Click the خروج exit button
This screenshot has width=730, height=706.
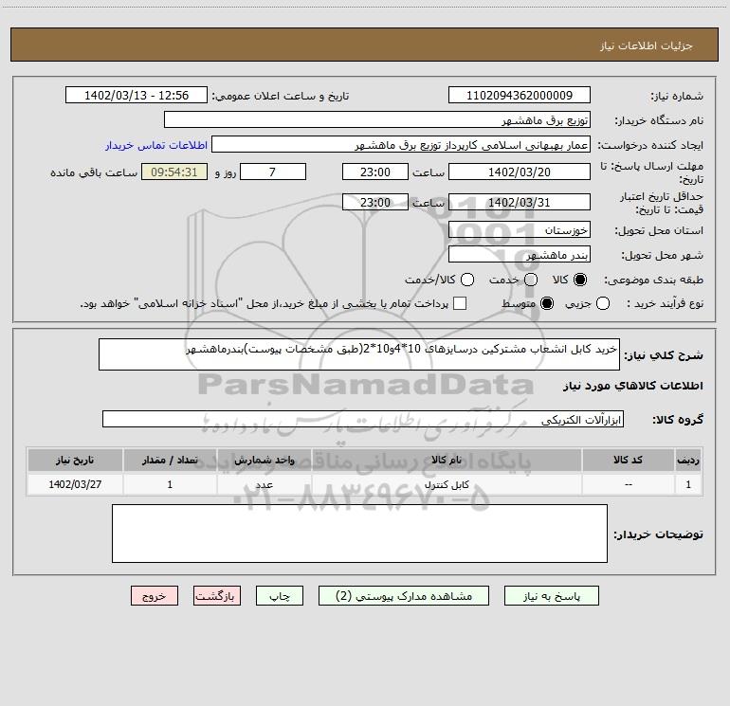[x=155, y=596]
